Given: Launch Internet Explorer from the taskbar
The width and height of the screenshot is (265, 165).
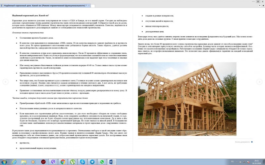Looking at the screenshot, I should [14, 162].
